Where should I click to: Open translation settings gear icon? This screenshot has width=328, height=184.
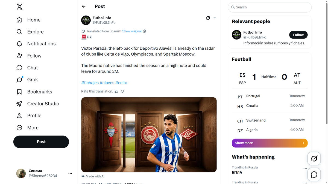144,31
